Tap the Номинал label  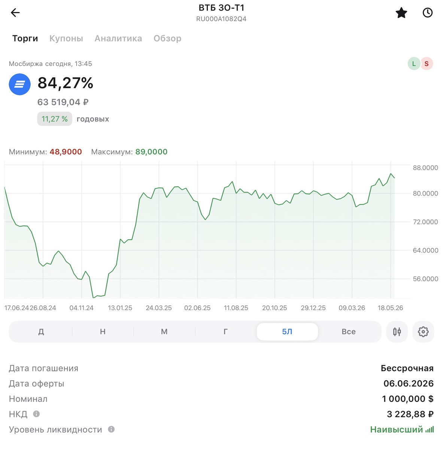tap(28, 399)
